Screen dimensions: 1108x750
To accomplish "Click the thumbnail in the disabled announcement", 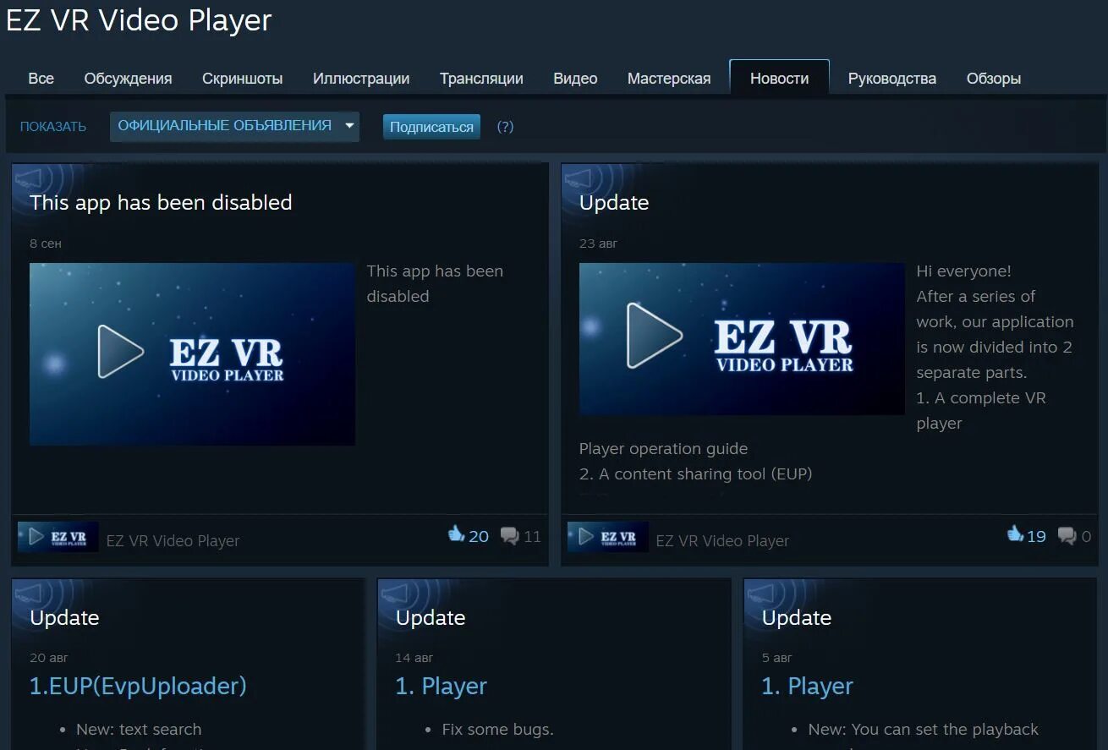I will click(x=192, y=353).
